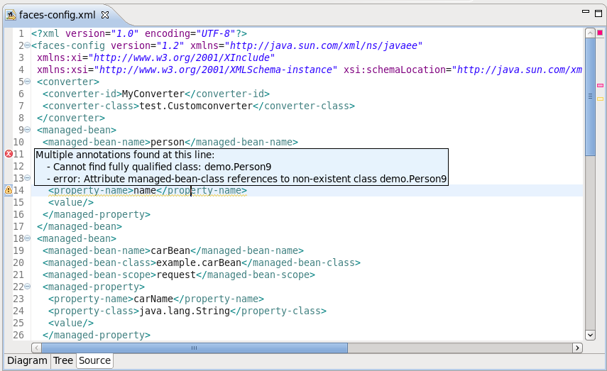Minimize the editor pane

[586, 13]
